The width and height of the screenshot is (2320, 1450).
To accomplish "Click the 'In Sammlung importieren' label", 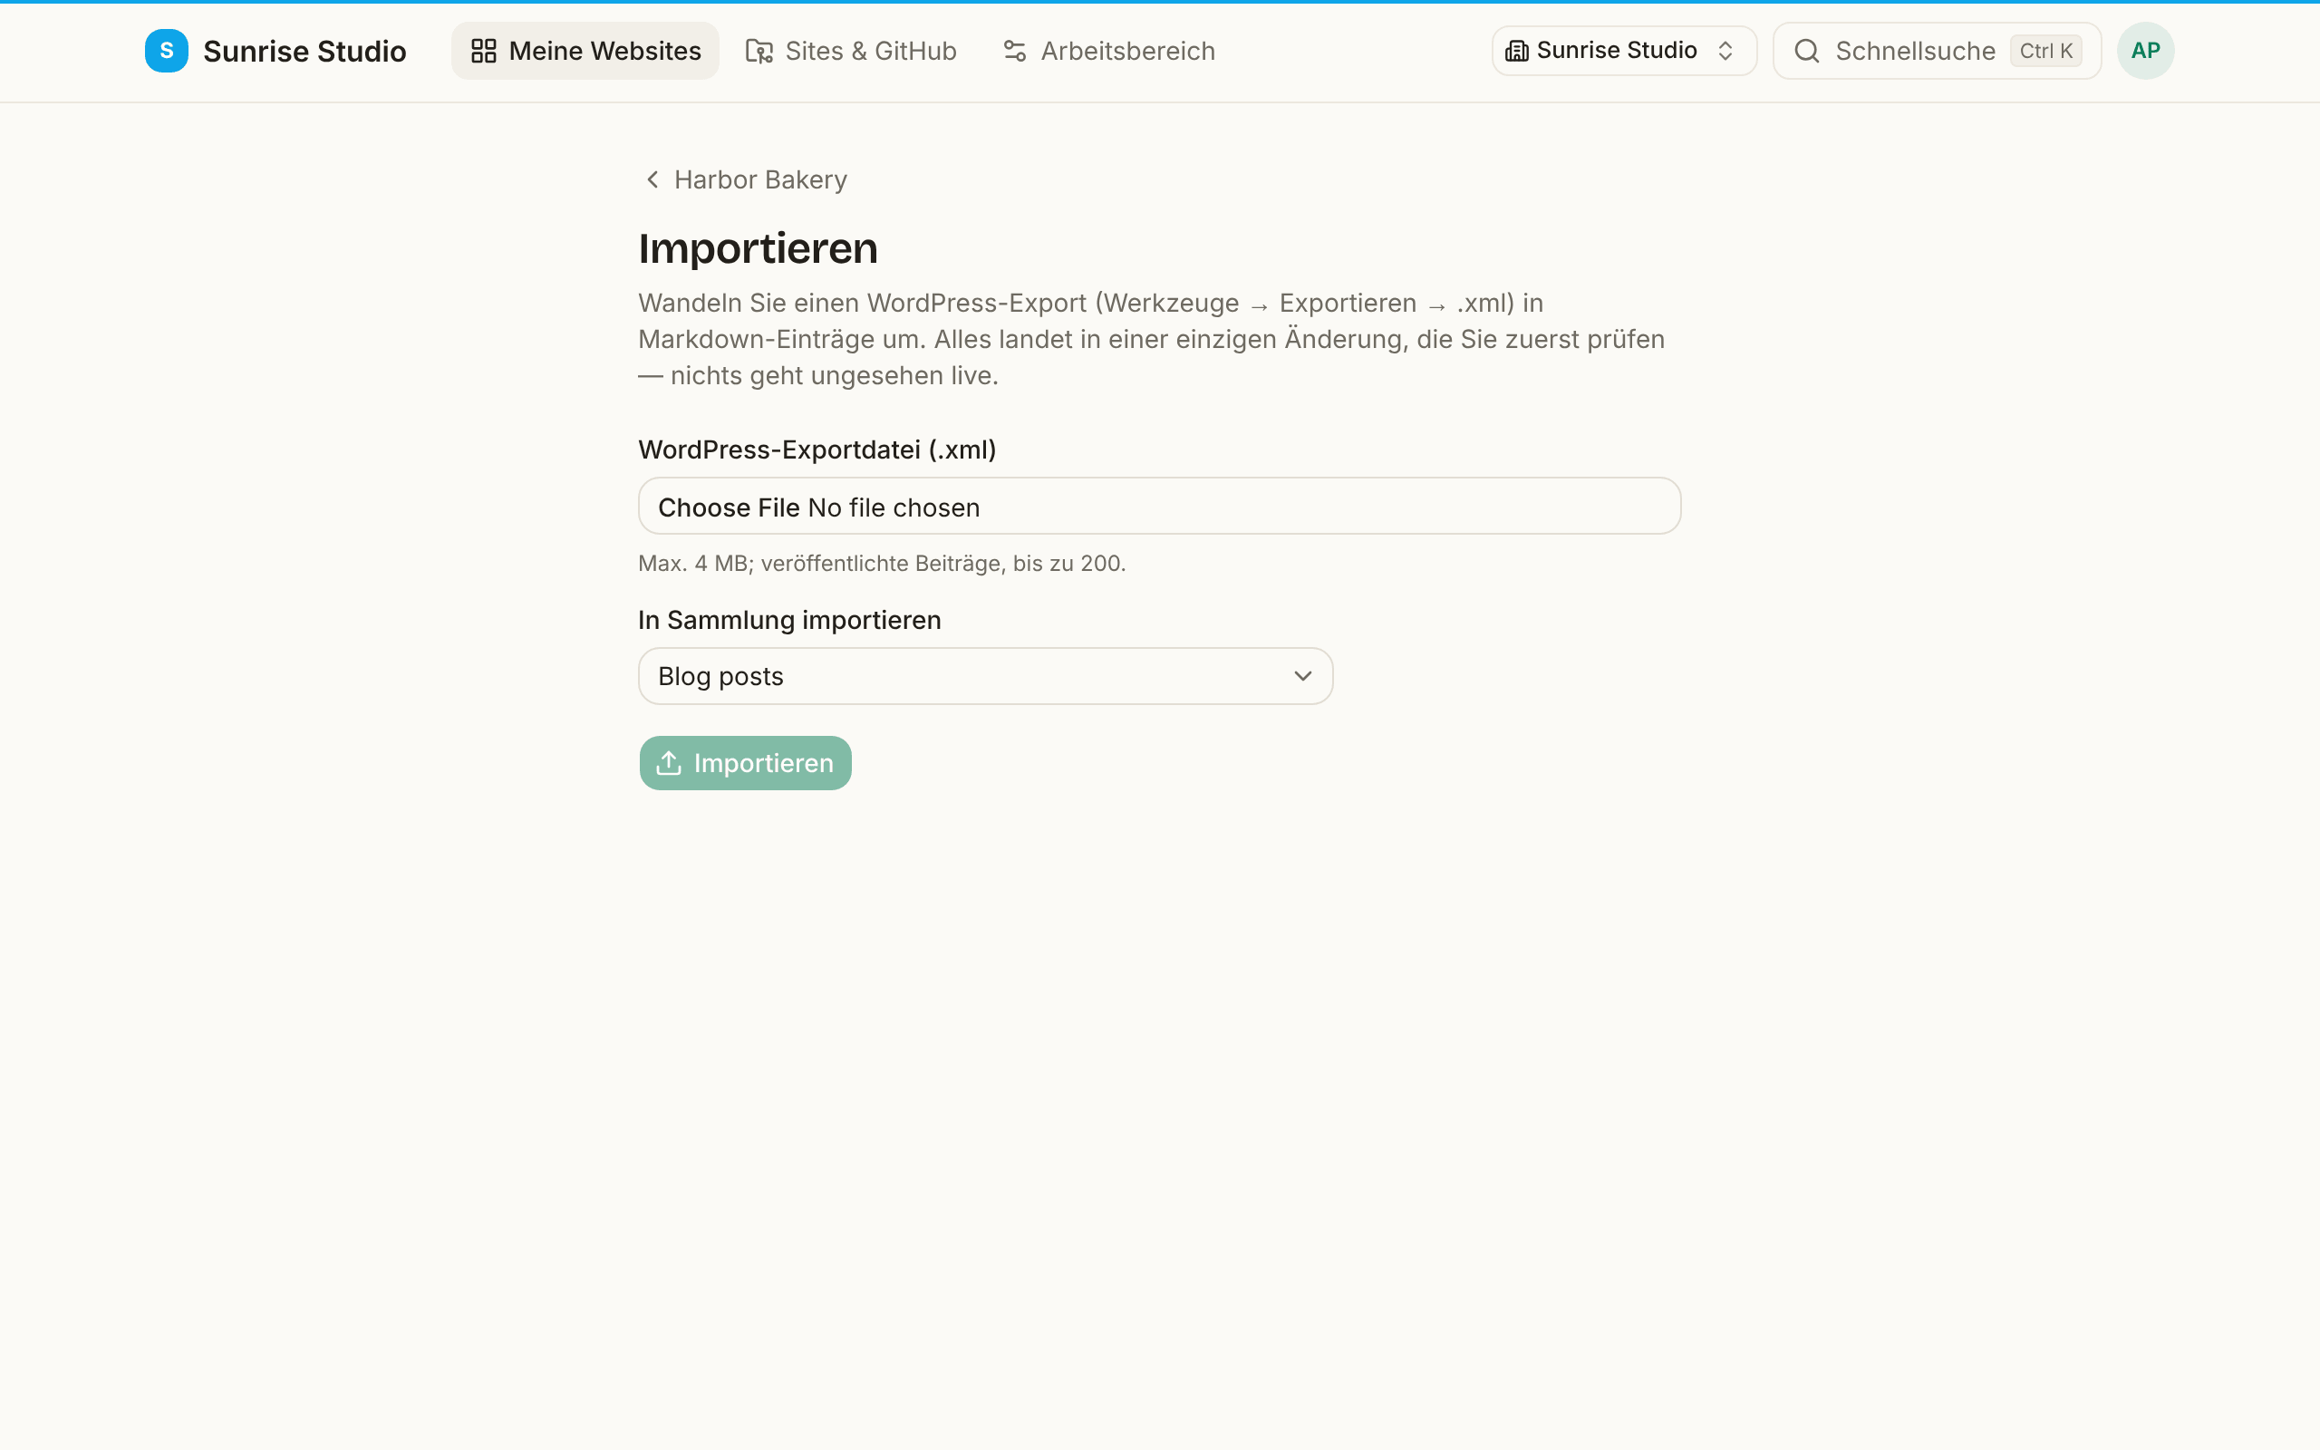I will (x=790, y=621).
